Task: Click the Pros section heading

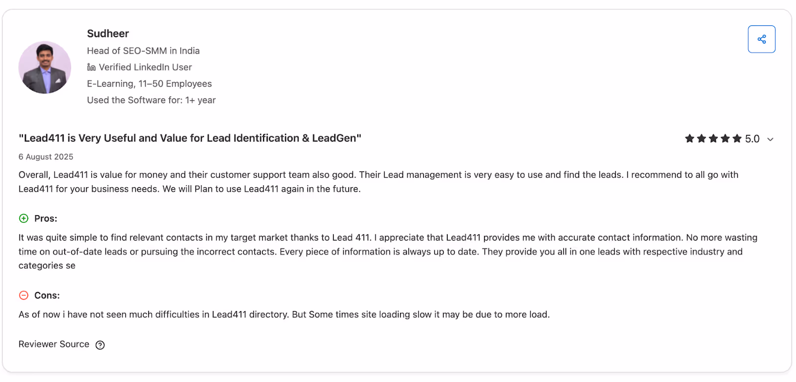Action: (x=46, y=218)
